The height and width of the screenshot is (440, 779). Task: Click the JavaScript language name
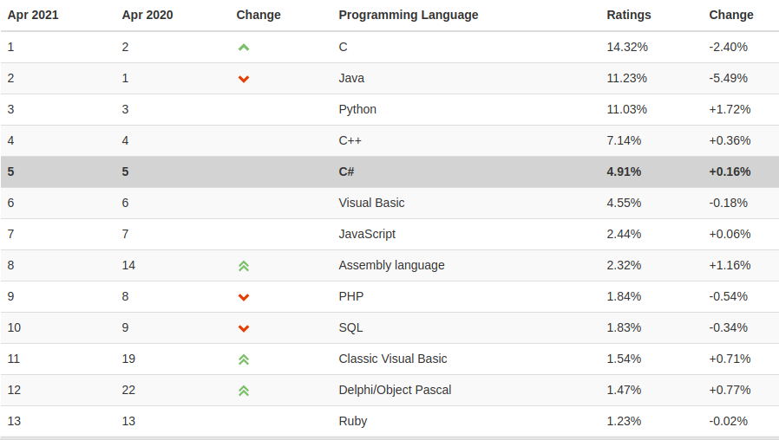(367, 234)
